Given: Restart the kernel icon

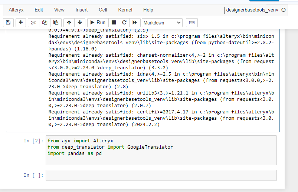Looking at the screenshot, I should point(124,23).
